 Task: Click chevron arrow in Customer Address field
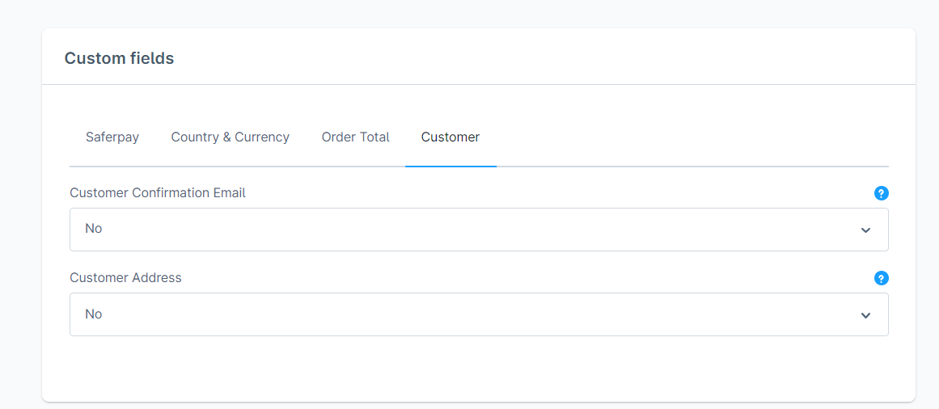tap(865, 315)
